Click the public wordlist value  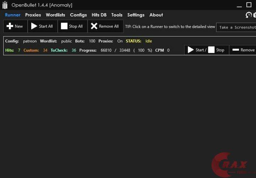pos(66,41)
